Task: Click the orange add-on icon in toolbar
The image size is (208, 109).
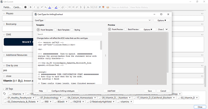Action: (103, 7)
